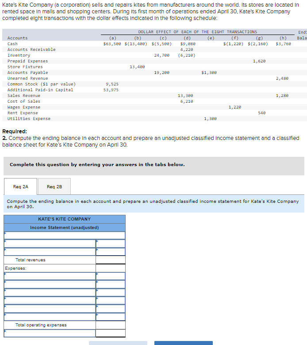Click the 'Wages Expense' row label
The height and width of the screenshot is (345, 307).
(24, 107)
